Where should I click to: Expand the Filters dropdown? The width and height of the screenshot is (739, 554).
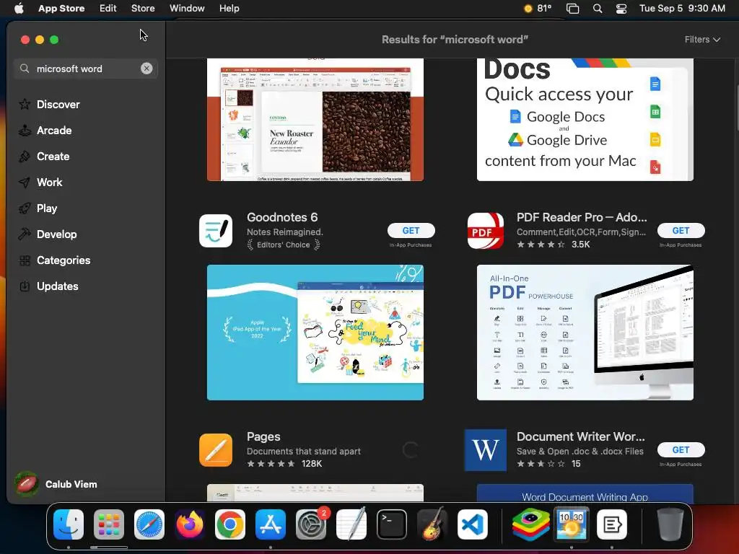pyautogui.click(x=702, y=40)
